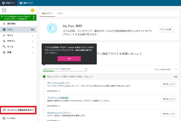Start the プラグインの自動更新 task
This screenshot has height=121, width=181.
point(169,99)
